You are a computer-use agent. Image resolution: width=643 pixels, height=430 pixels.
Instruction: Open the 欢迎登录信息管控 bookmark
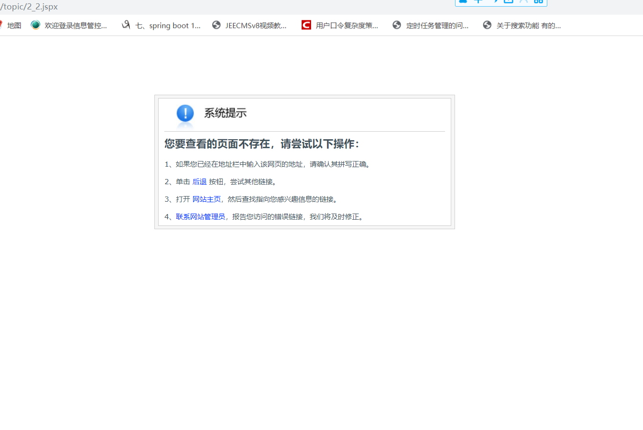[69, 26]
